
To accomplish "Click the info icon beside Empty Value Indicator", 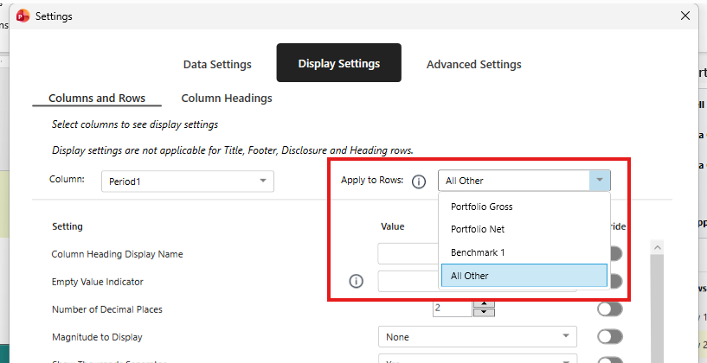I will 357,282.
